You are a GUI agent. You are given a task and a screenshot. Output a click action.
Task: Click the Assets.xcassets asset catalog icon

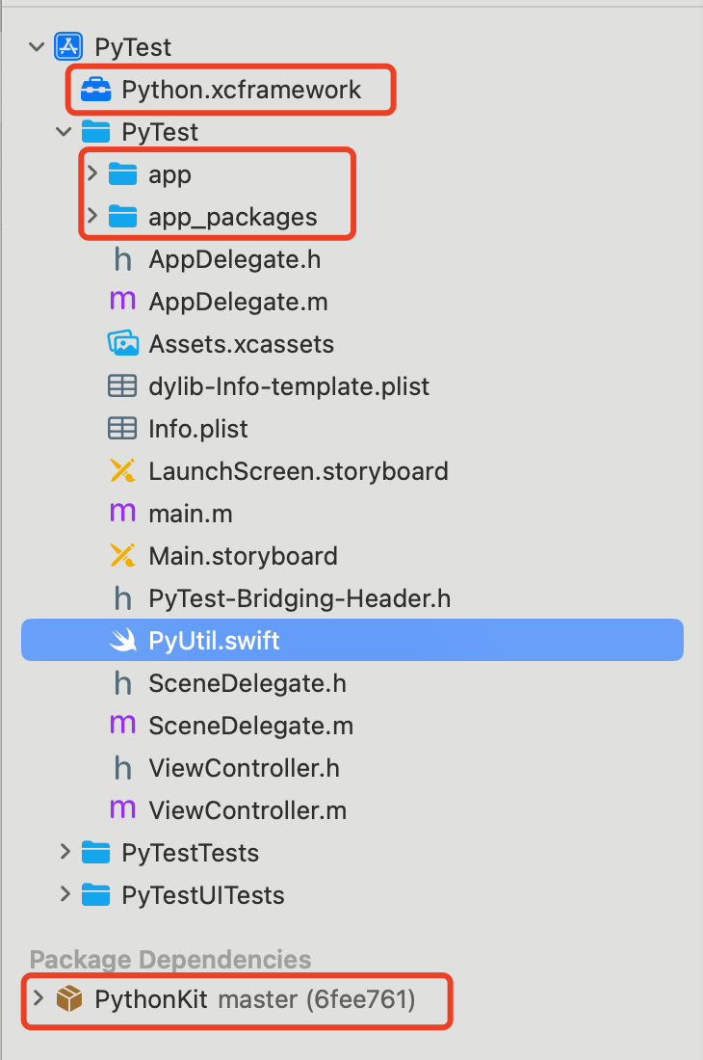click(x=121, y=344)
